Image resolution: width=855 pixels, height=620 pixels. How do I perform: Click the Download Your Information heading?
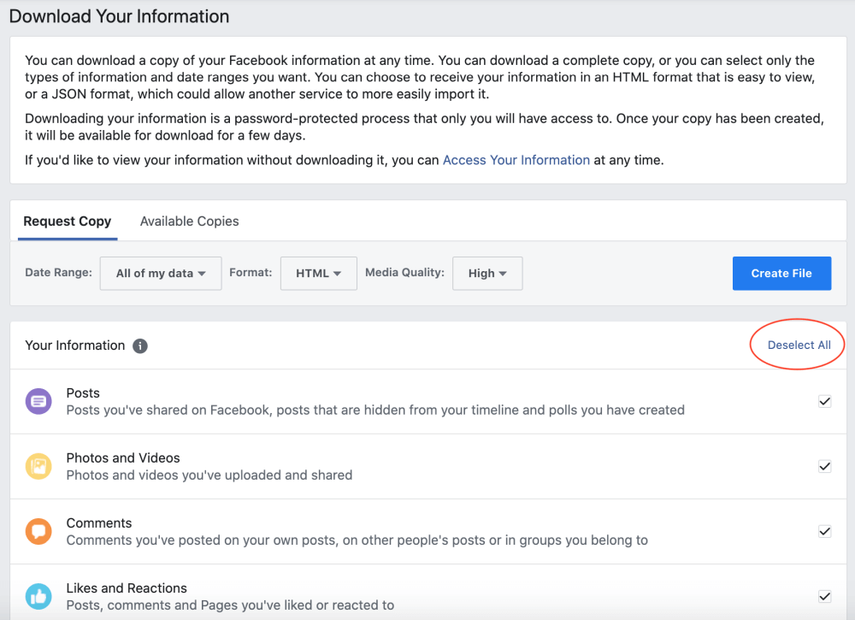[119, 16]
